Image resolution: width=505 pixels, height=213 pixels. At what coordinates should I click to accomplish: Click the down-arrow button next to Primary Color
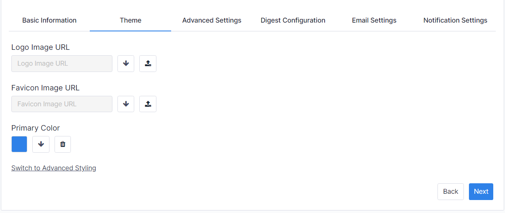click(x=41, y=144)
